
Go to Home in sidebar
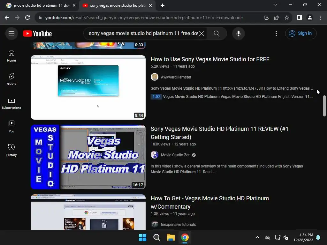[11, 56]
